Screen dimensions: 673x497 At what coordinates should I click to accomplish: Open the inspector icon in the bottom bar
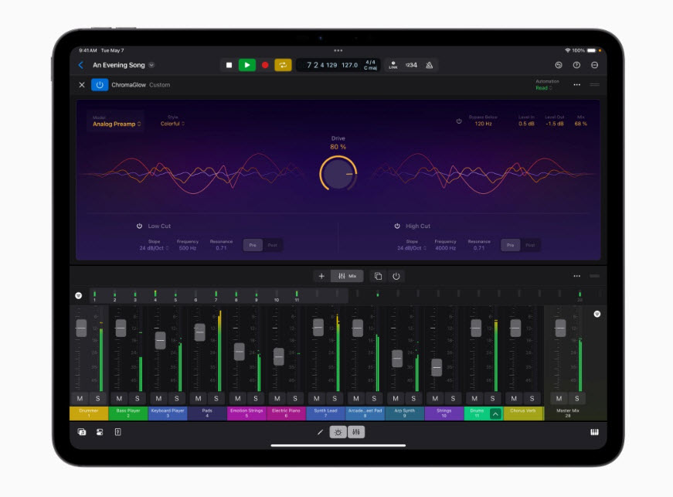[100, 432]
